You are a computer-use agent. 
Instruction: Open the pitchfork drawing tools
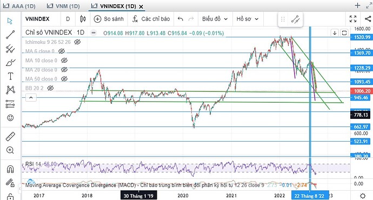tap(10, 49)
